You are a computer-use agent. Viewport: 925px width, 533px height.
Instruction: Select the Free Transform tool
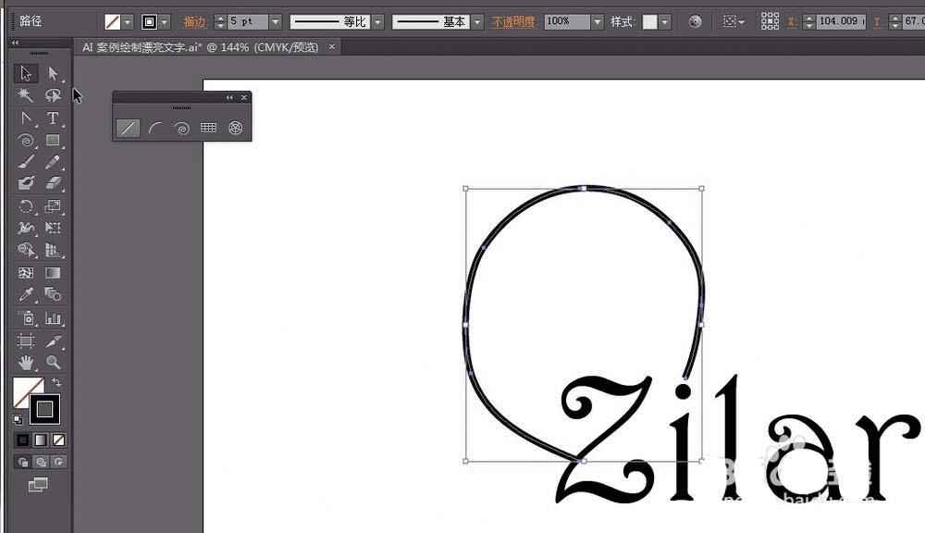(53, 228)
